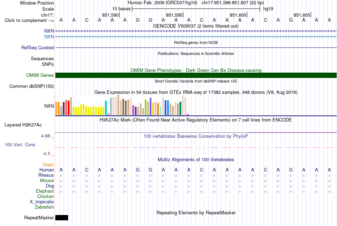The width and height of the screenshot is (337, 226).
Task: Click the cyan bar in GTEx expression chart
Action: pyautogui.click(x=106, y=108)
